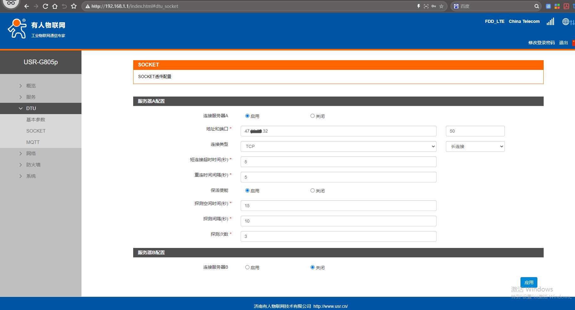Viewport: 575px width, 310px height.
Task: Expand the 网络 sidebar section
Action: tap(31, 154)
